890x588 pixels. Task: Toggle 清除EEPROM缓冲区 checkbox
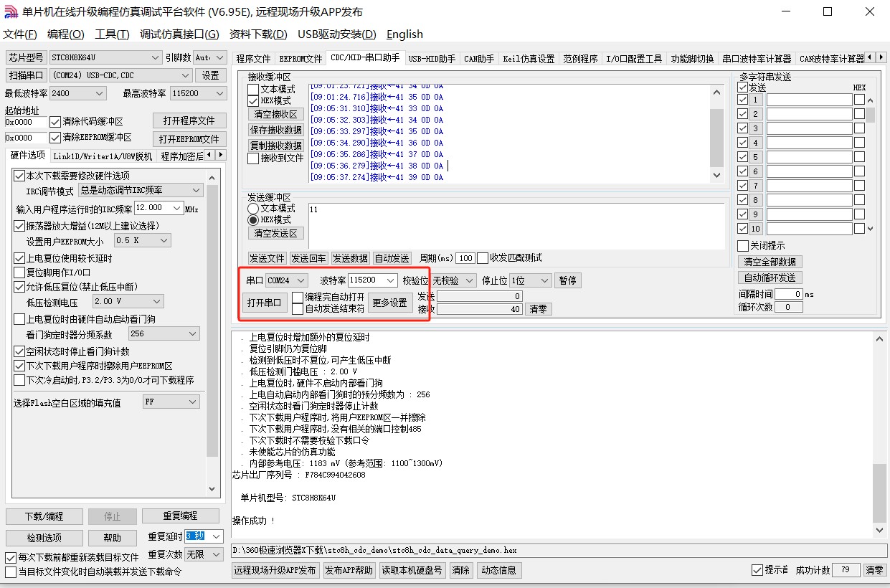pyautogui.click(x=56, y=138)
